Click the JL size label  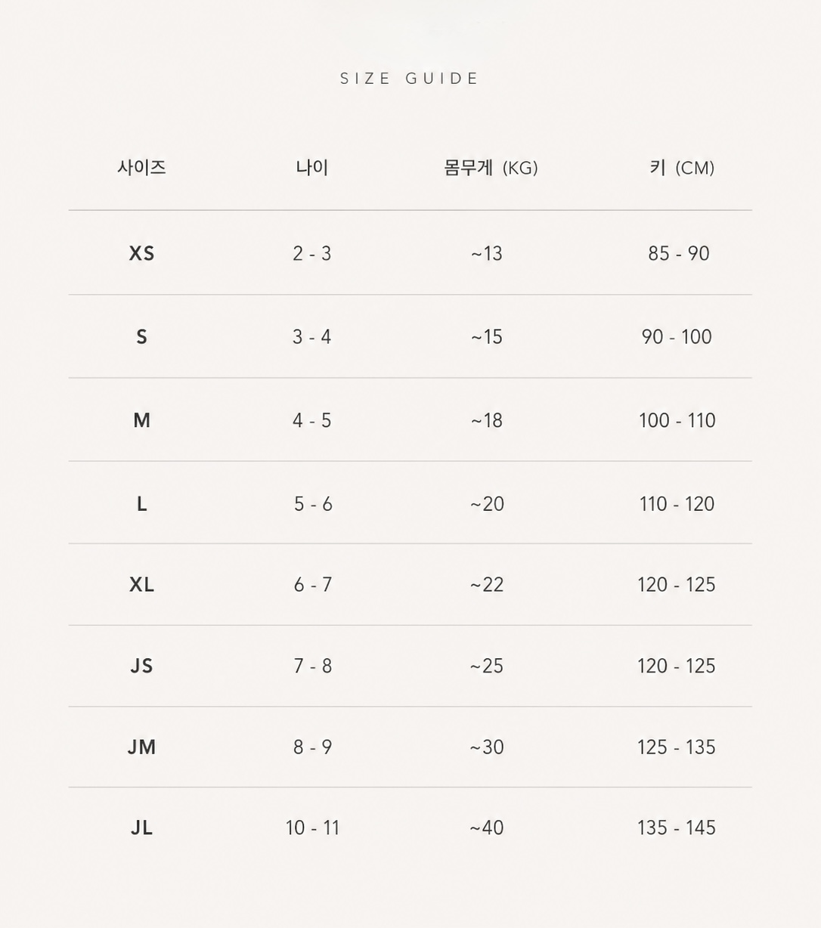(x=141, y=827)
